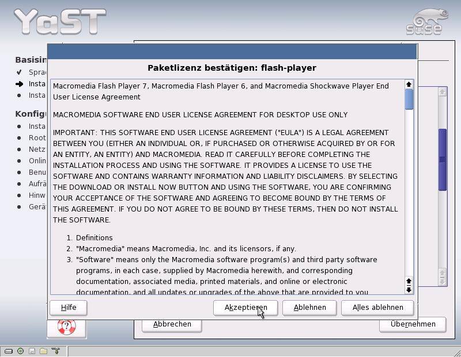The image size is (461, 357).
Task: Click the arrow marking the current sidebar step
Action: pos(19,84)
